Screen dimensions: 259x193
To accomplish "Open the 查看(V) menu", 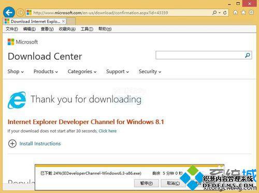I will [47, 29].
